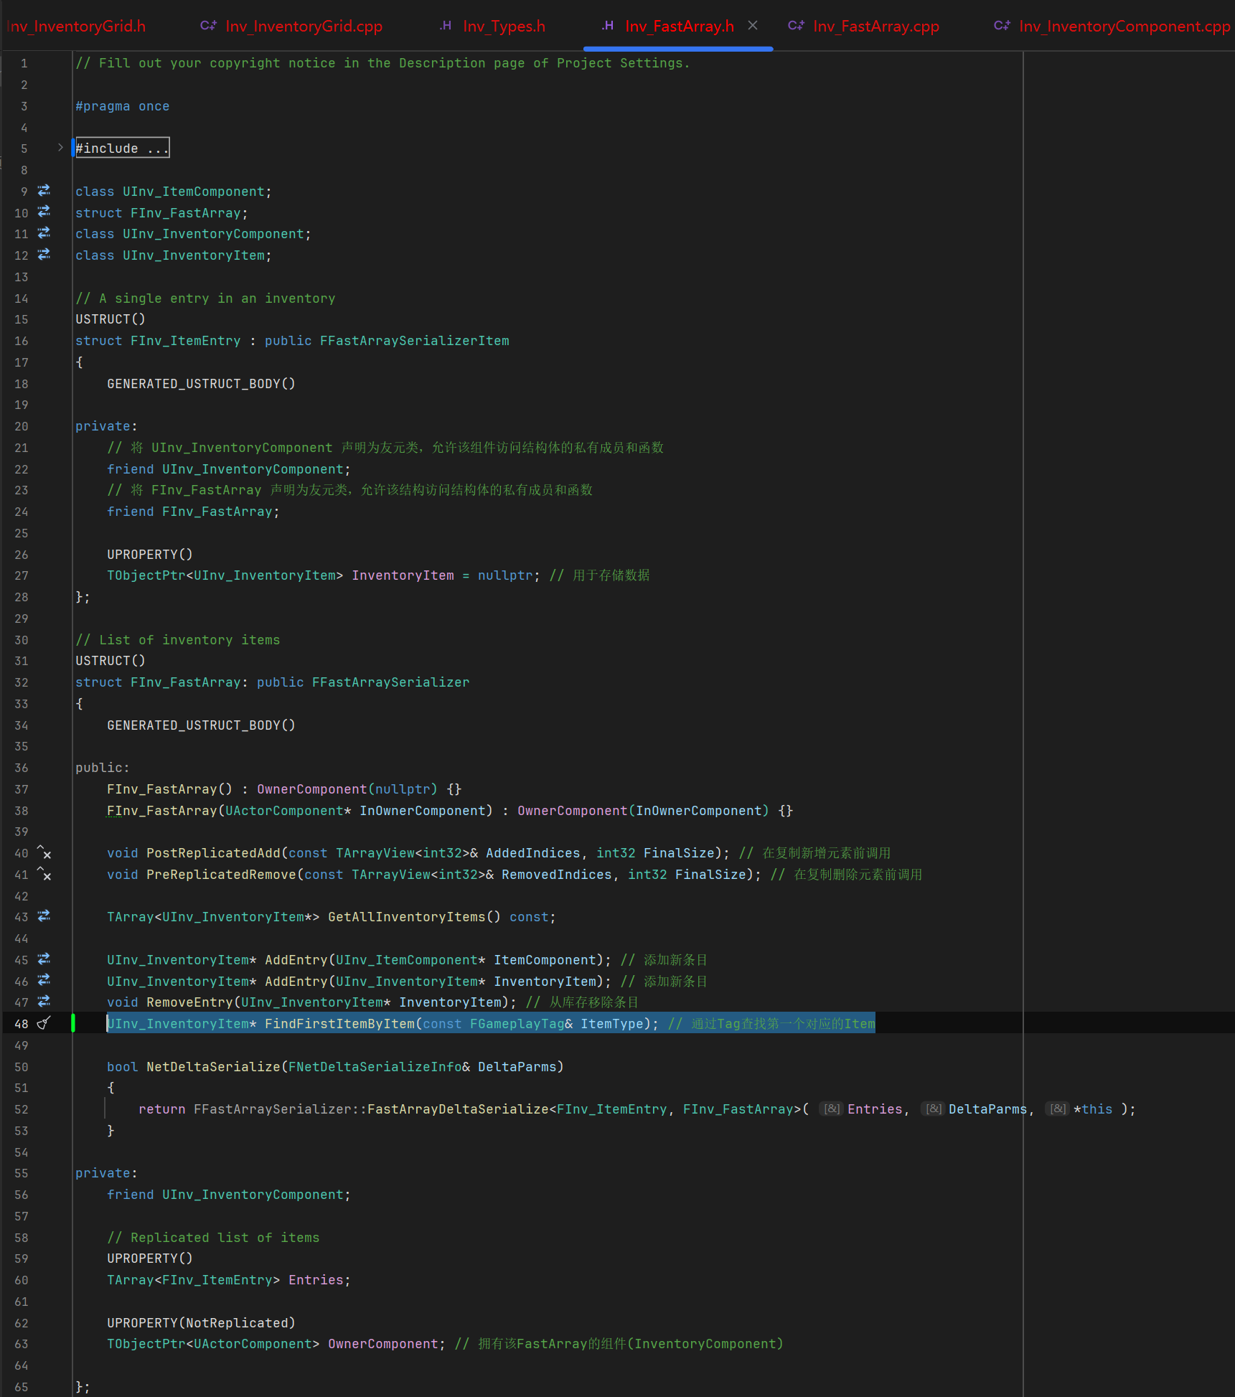Click gutter icon on line 11 for UInv_InventoryComponent

point(44,233)
